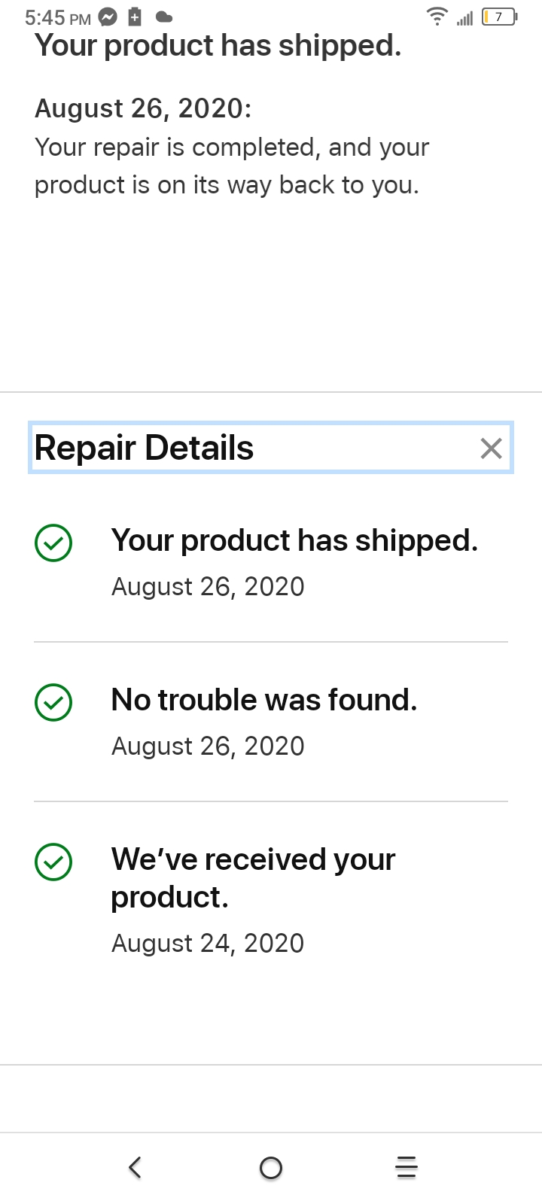
Task: Select 'No trouble was found.' step title
Action: coord(263,700)
